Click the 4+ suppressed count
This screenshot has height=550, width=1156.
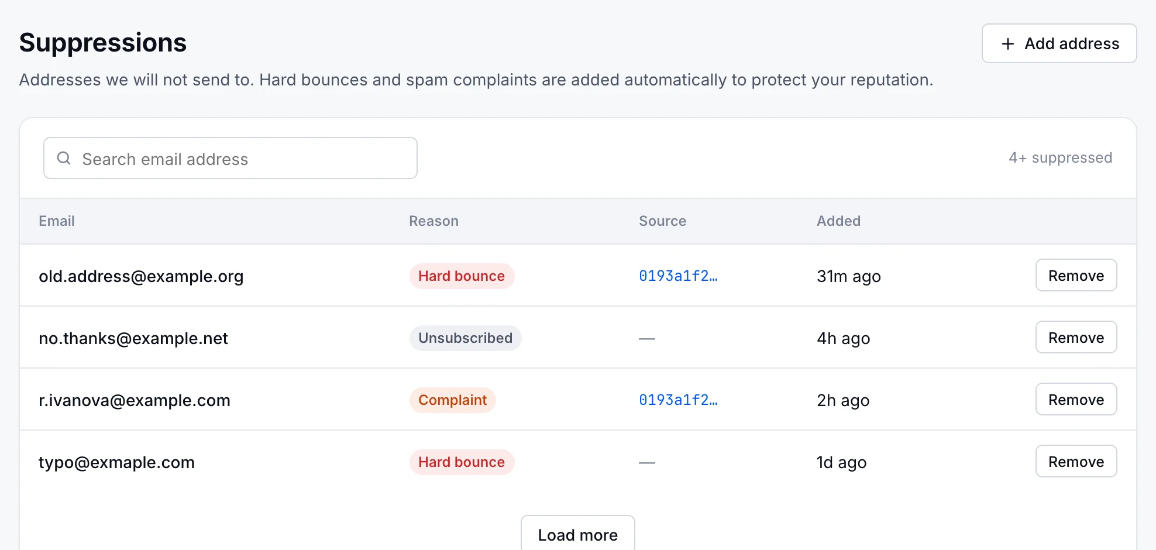coord(1060,157)
